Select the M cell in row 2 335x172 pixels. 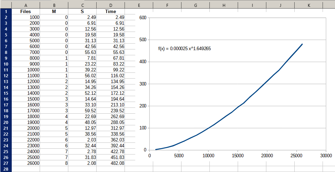54,17
